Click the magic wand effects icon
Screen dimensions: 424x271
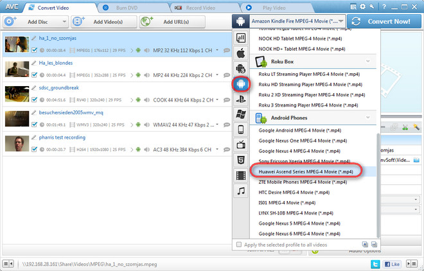point(416,127)
